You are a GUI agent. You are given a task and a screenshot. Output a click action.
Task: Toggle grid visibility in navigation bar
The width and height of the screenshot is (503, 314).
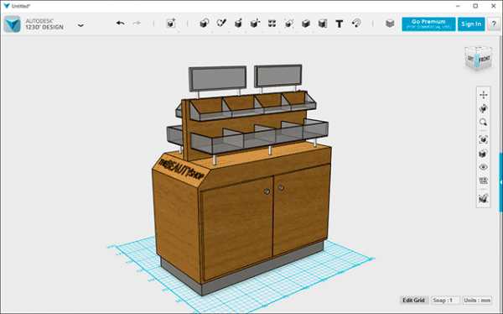[484, 181]
